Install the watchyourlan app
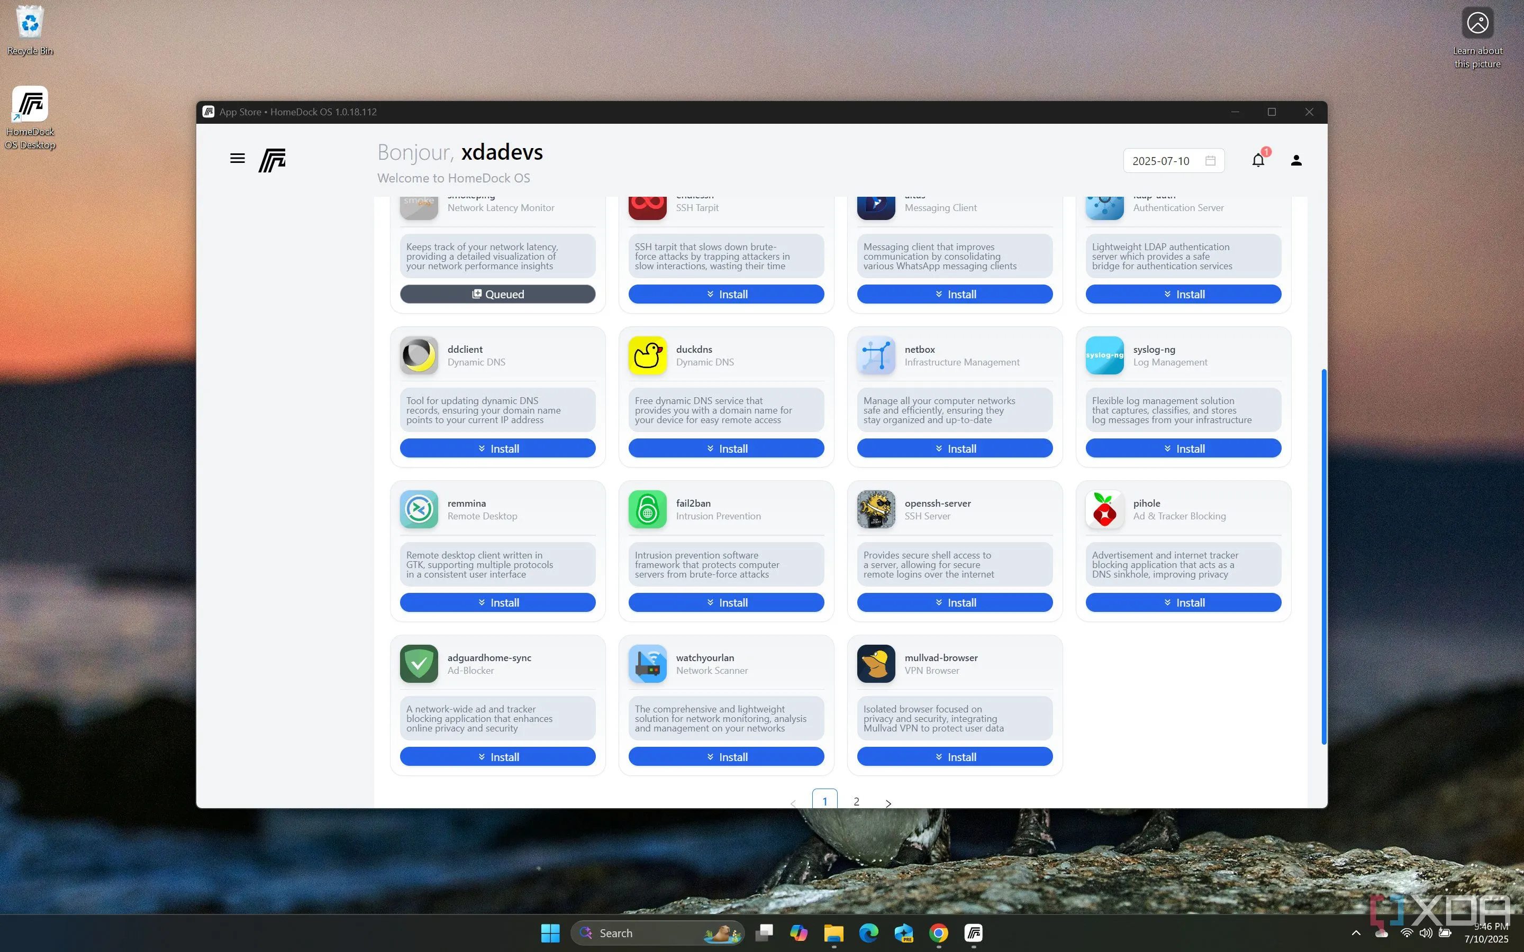1524x952 pixels. click(726, 757)
